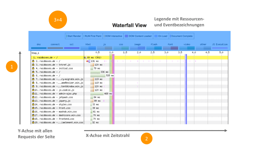Click the lock icon on row 2 raidboxes.de
258x145 pixels.
pyautogui.click(x=33, y=61)
